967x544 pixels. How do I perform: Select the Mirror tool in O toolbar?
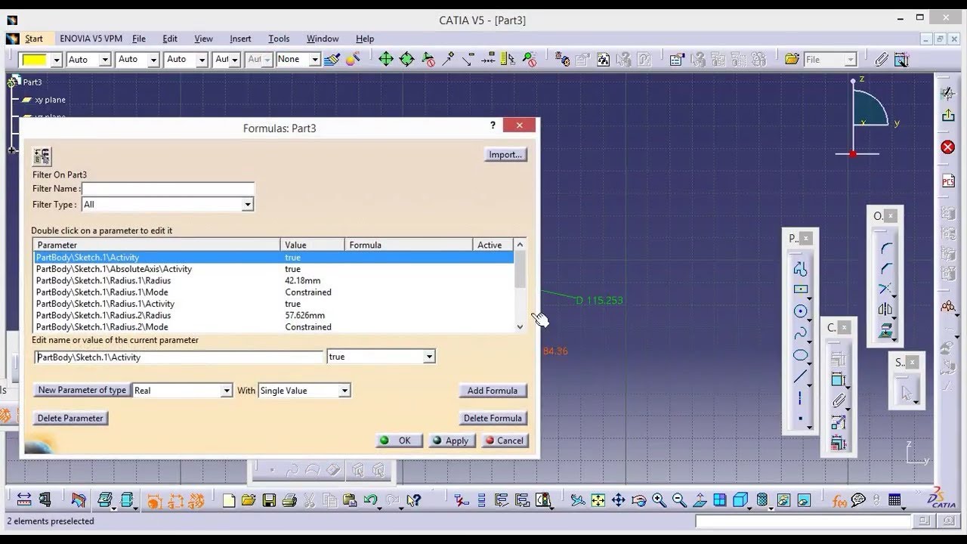[x=885, y=309]
